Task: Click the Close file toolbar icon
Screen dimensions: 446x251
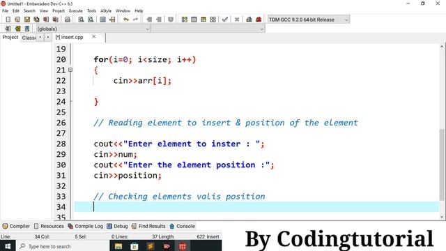Action: pyautogui.click(x=46, y=20)
